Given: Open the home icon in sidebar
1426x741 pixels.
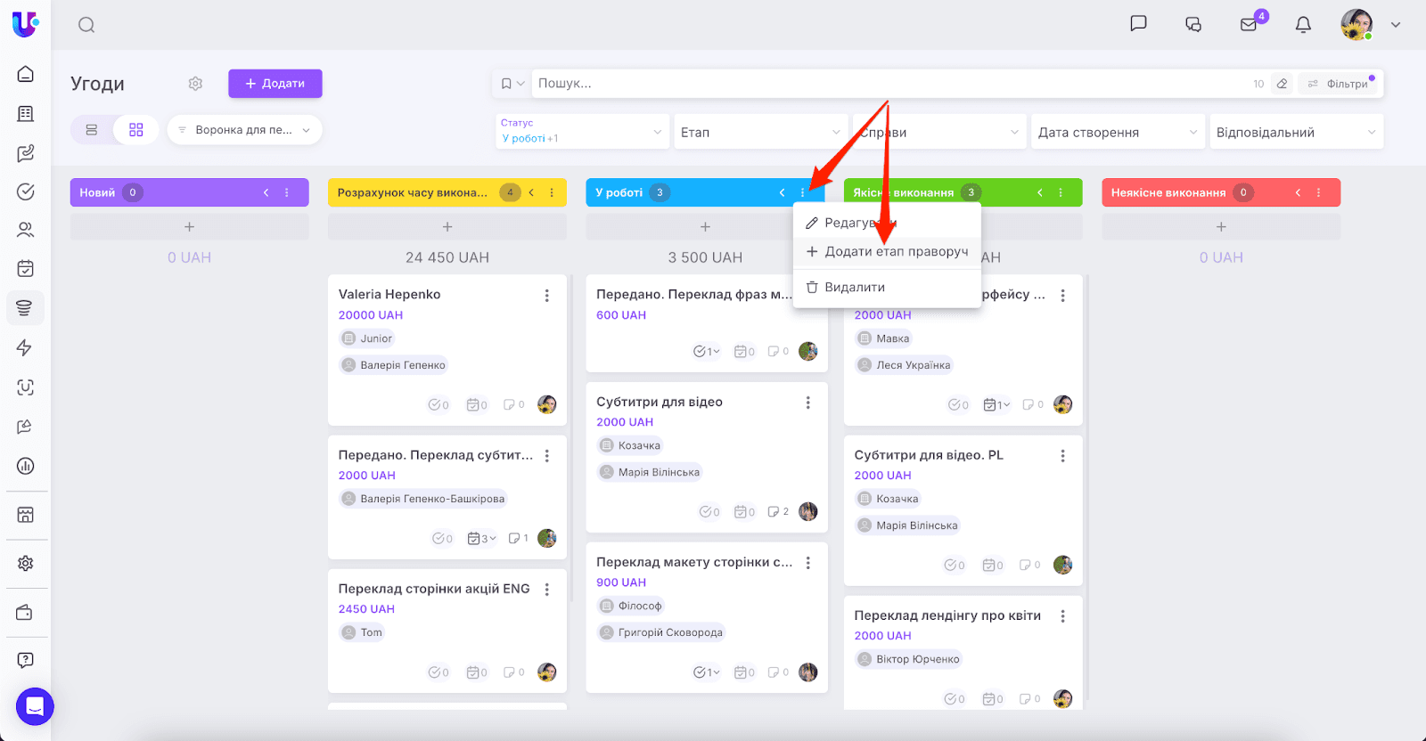Looking at the screenshot, I should point(26,74).
